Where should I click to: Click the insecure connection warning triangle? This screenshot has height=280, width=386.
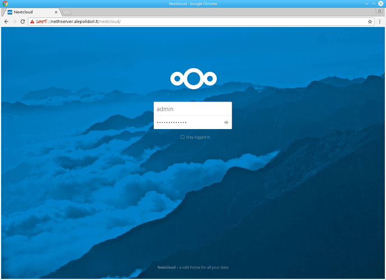[x=32, y=22]
